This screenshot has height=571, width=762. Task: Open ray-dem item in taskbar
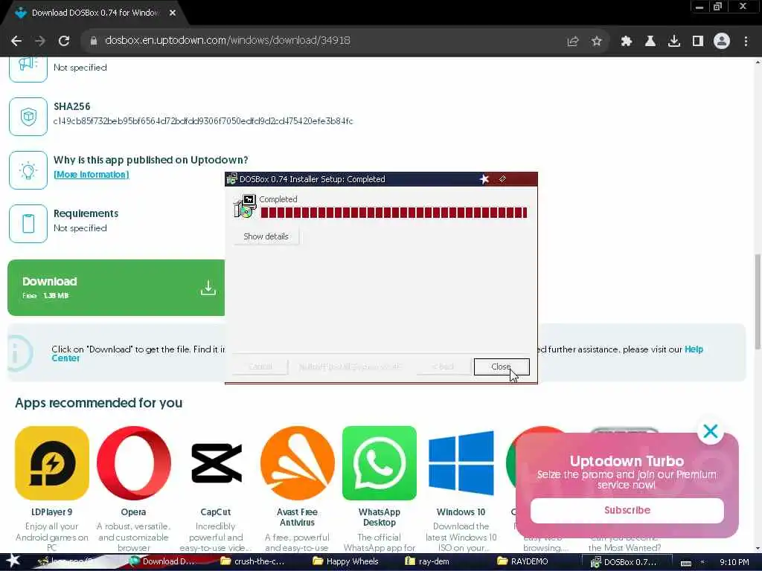coord(428,561)
